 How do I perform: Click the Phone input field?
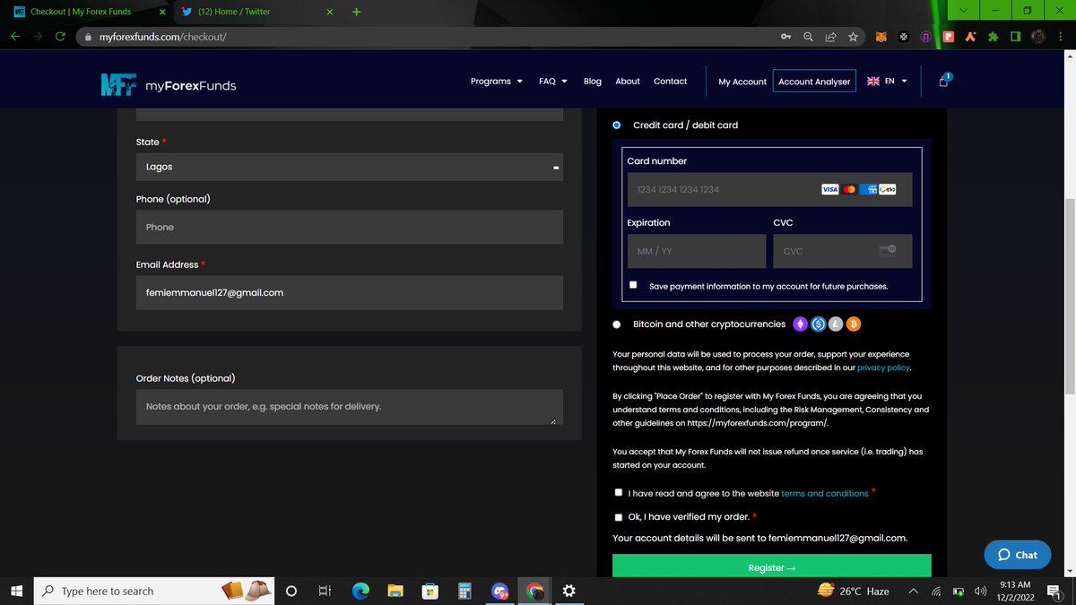click(350, 227)
